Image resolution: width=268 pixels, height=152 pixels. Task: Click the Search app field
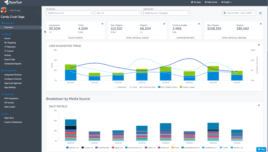23,10
